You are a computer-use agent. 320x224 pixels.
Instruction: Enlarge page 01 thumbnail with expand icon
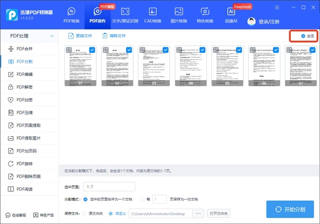tap(69, 50)
